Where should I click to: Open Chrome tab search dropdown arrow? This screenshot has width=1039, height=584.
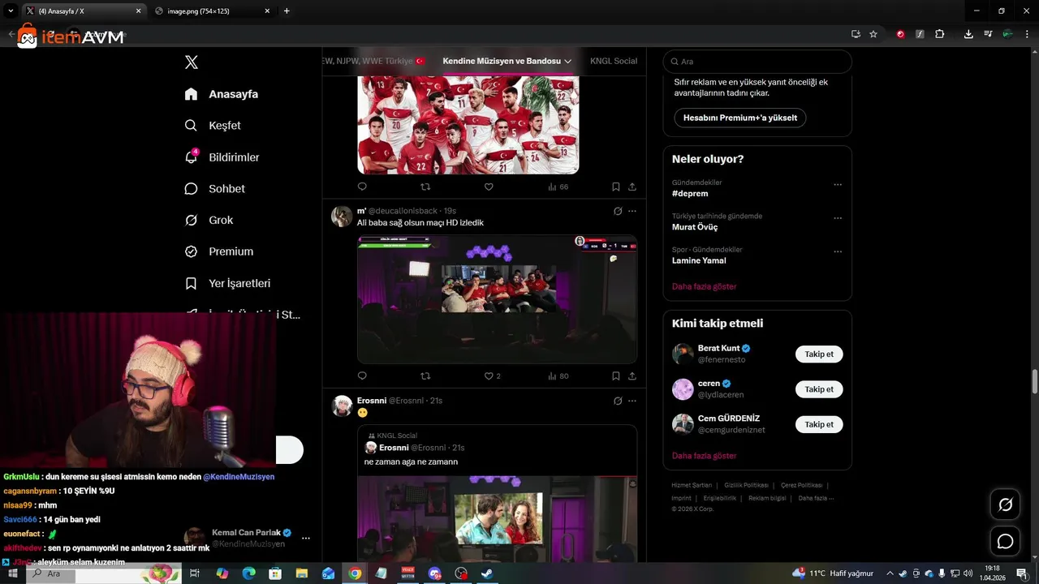point(11,11)
